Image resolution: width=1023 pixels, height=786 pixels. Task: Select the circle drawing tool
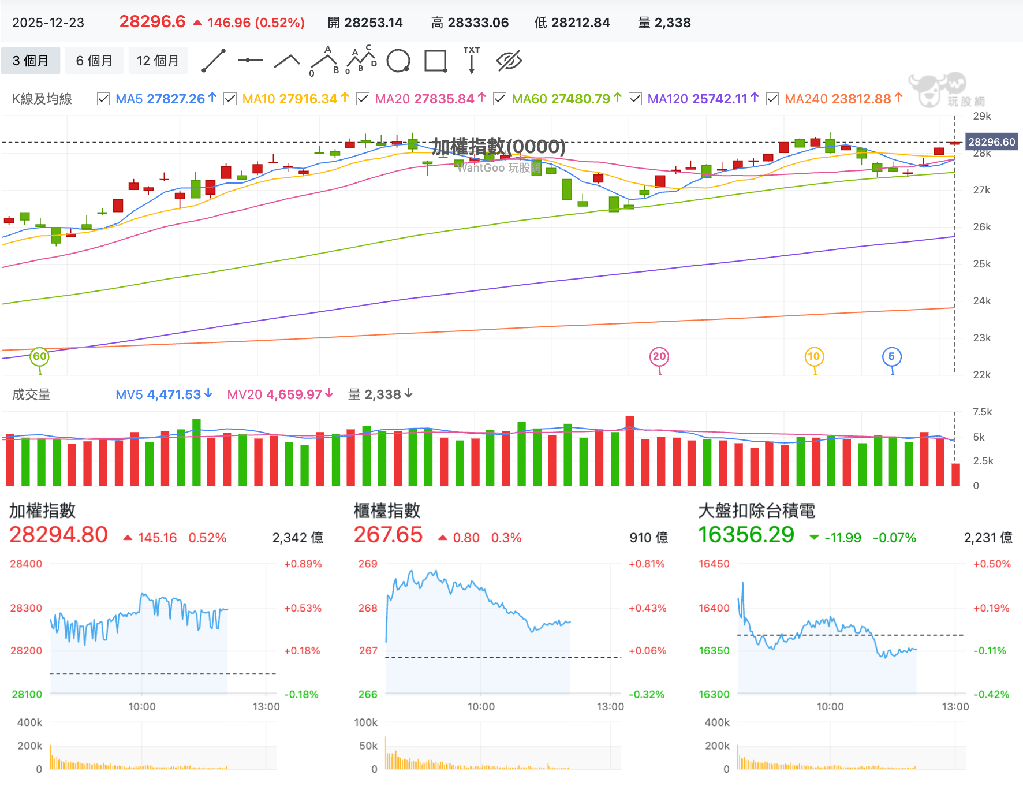click(398, 61)
